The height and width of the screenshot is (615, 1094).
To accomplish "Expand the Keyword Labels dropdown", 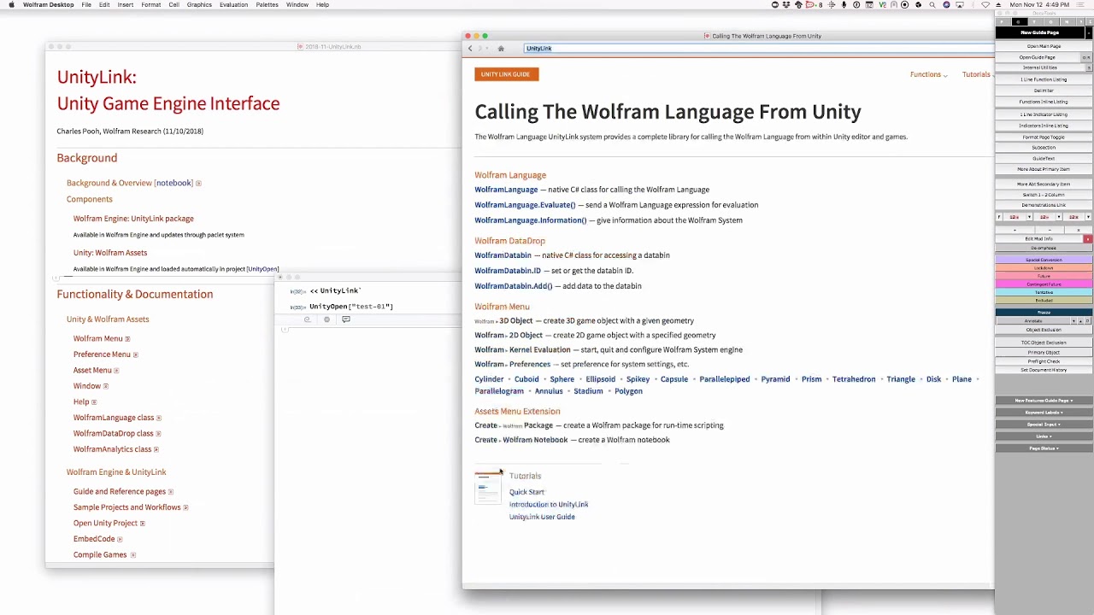I will 1044,413.
